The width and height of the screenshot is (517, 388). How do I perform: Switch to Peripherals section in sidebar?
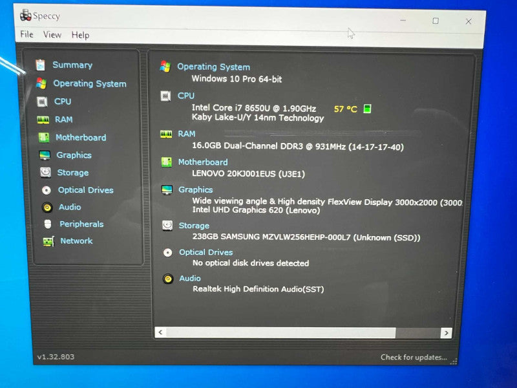[x=81, y=224]
